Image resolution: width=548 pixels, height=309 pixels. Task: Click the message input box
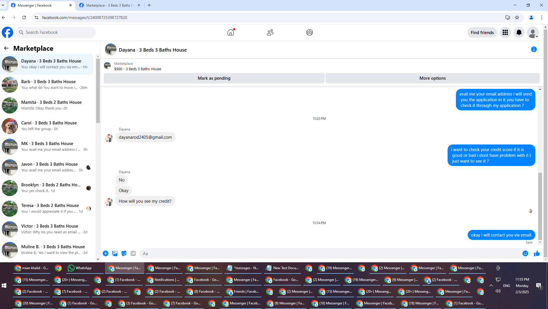pyautogui.click(x=330, y=253)
